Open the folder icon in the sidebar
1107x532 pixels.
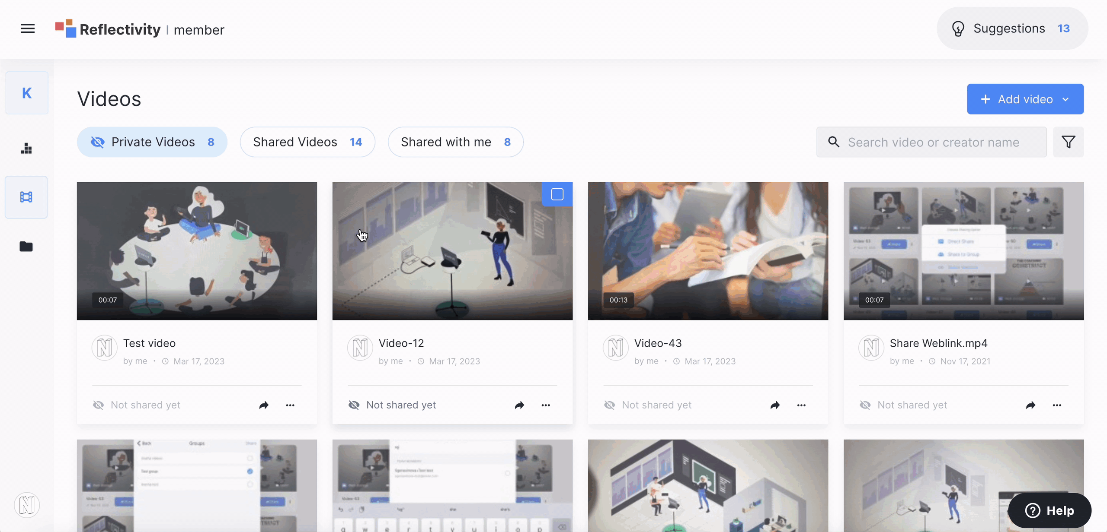(x=26, y=246)
